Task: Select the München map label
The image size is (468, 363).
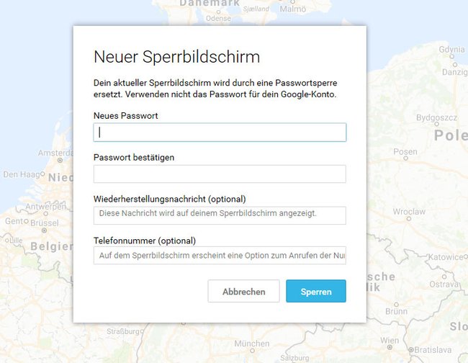Action: point(251,344)
